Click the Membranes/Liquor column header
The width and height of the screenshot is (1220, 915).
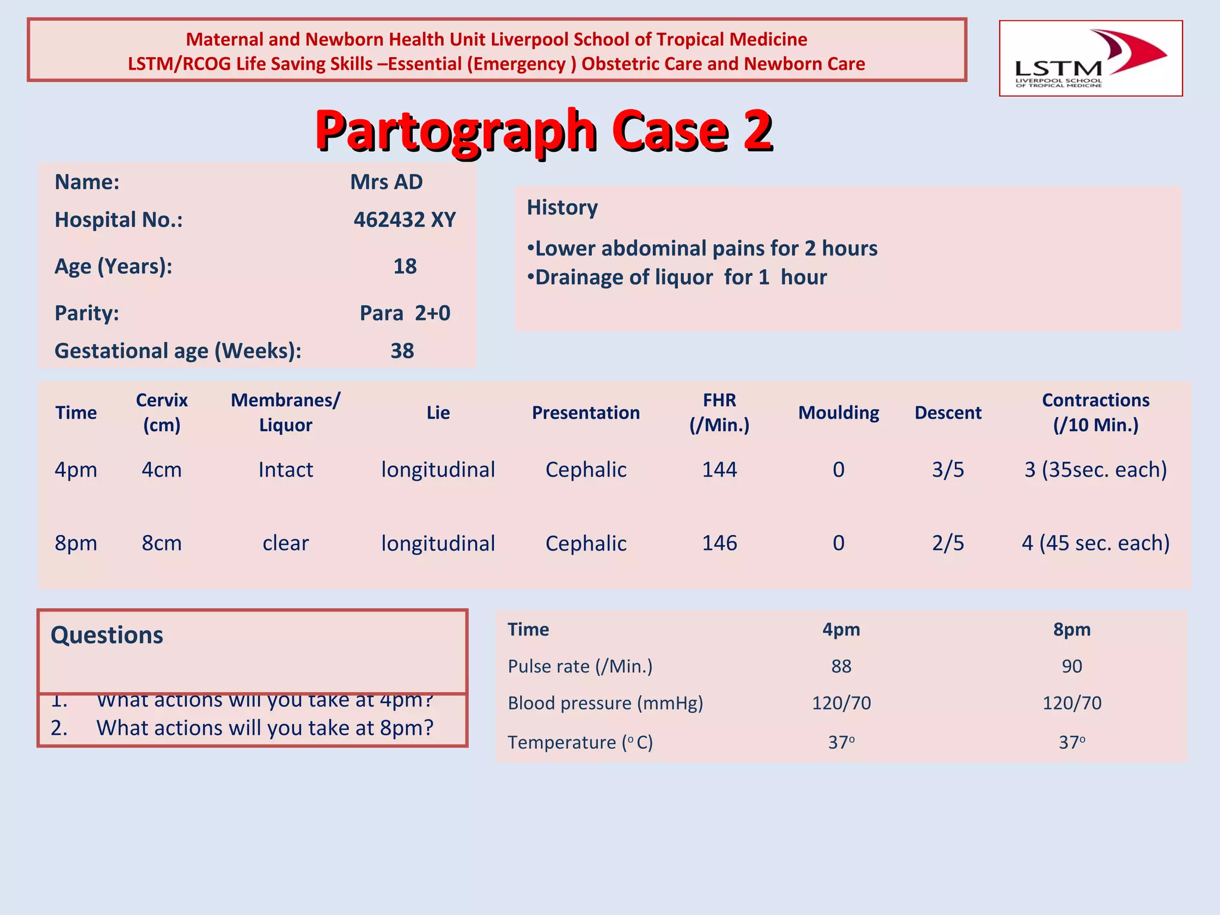(x=285, y=412)
